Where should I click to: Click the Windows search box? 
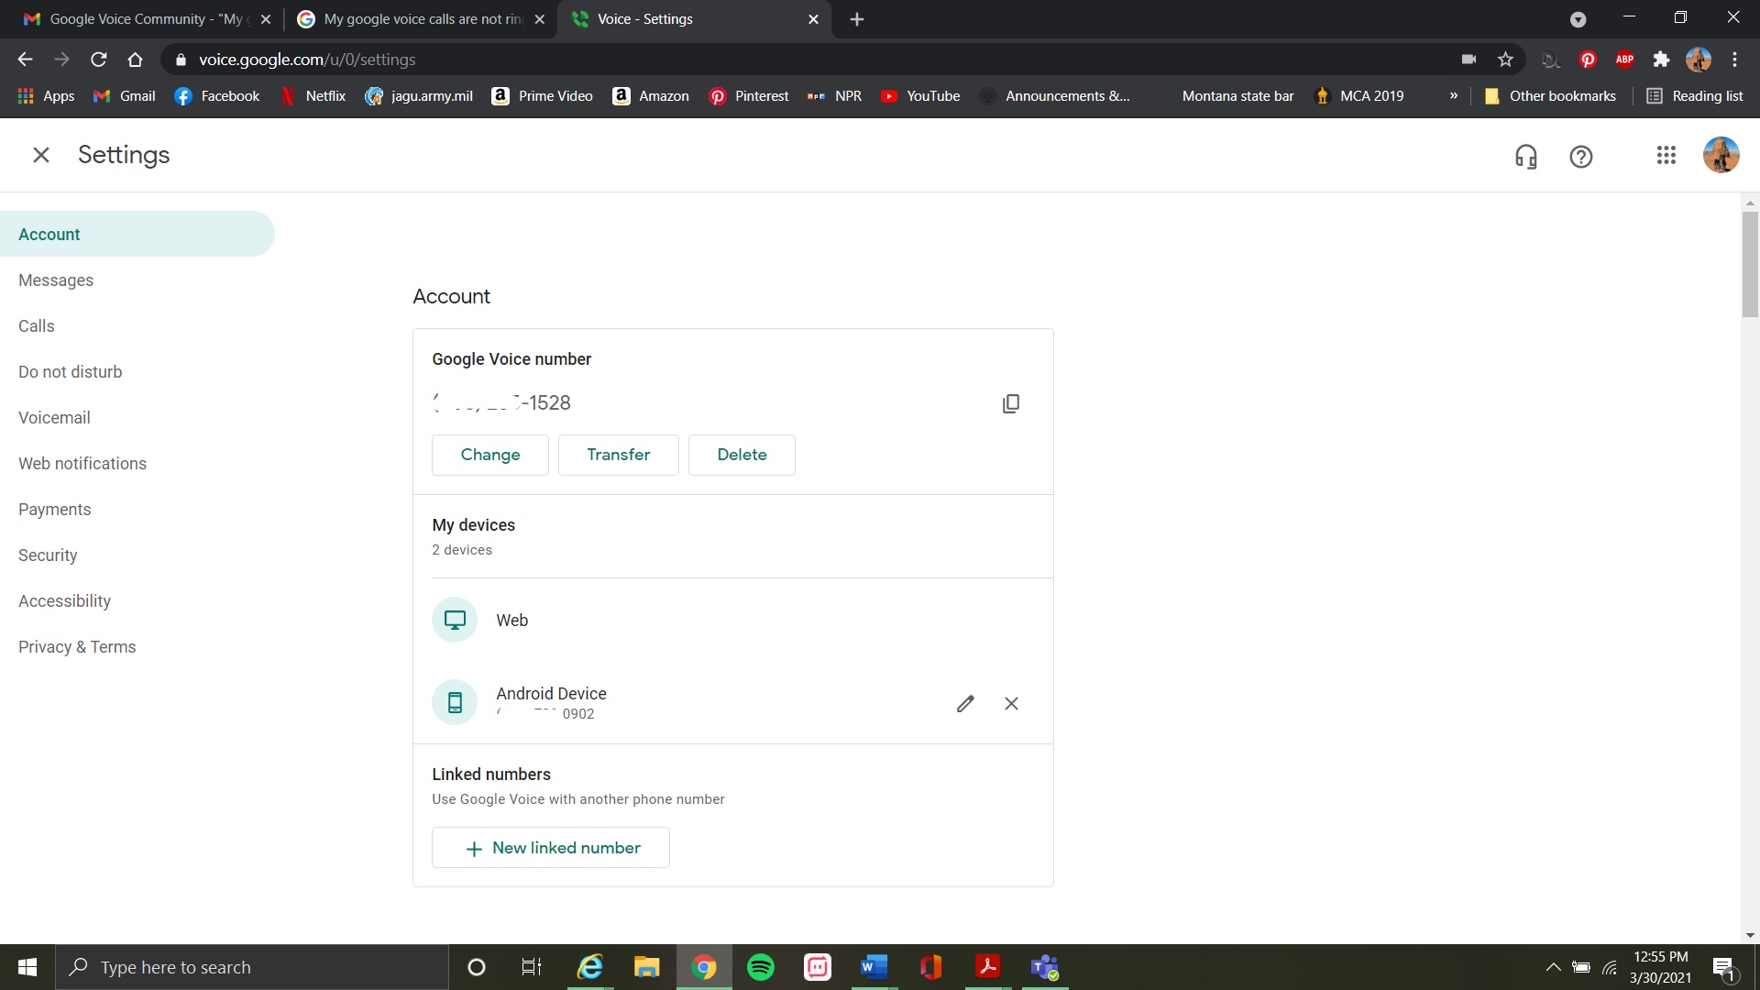coord(252,967)
